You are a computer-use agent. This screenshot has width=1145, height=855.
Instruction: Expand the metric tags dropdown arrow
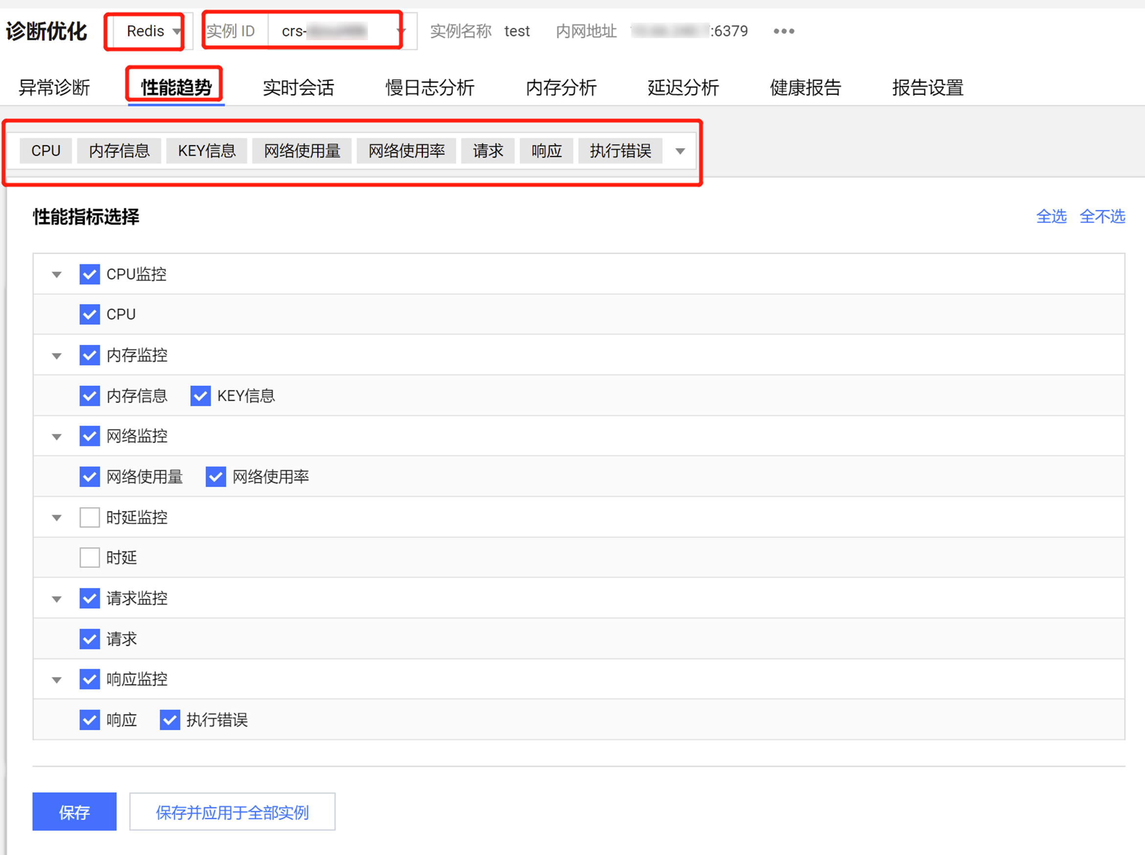[x=680, y=151]
